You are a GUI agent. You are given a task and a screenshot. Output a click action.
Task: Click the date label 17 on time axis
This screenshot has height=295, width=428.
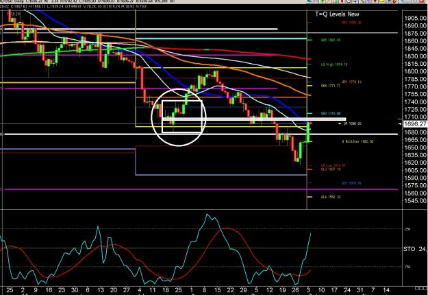pyautogui.click(x=334, y=290)
